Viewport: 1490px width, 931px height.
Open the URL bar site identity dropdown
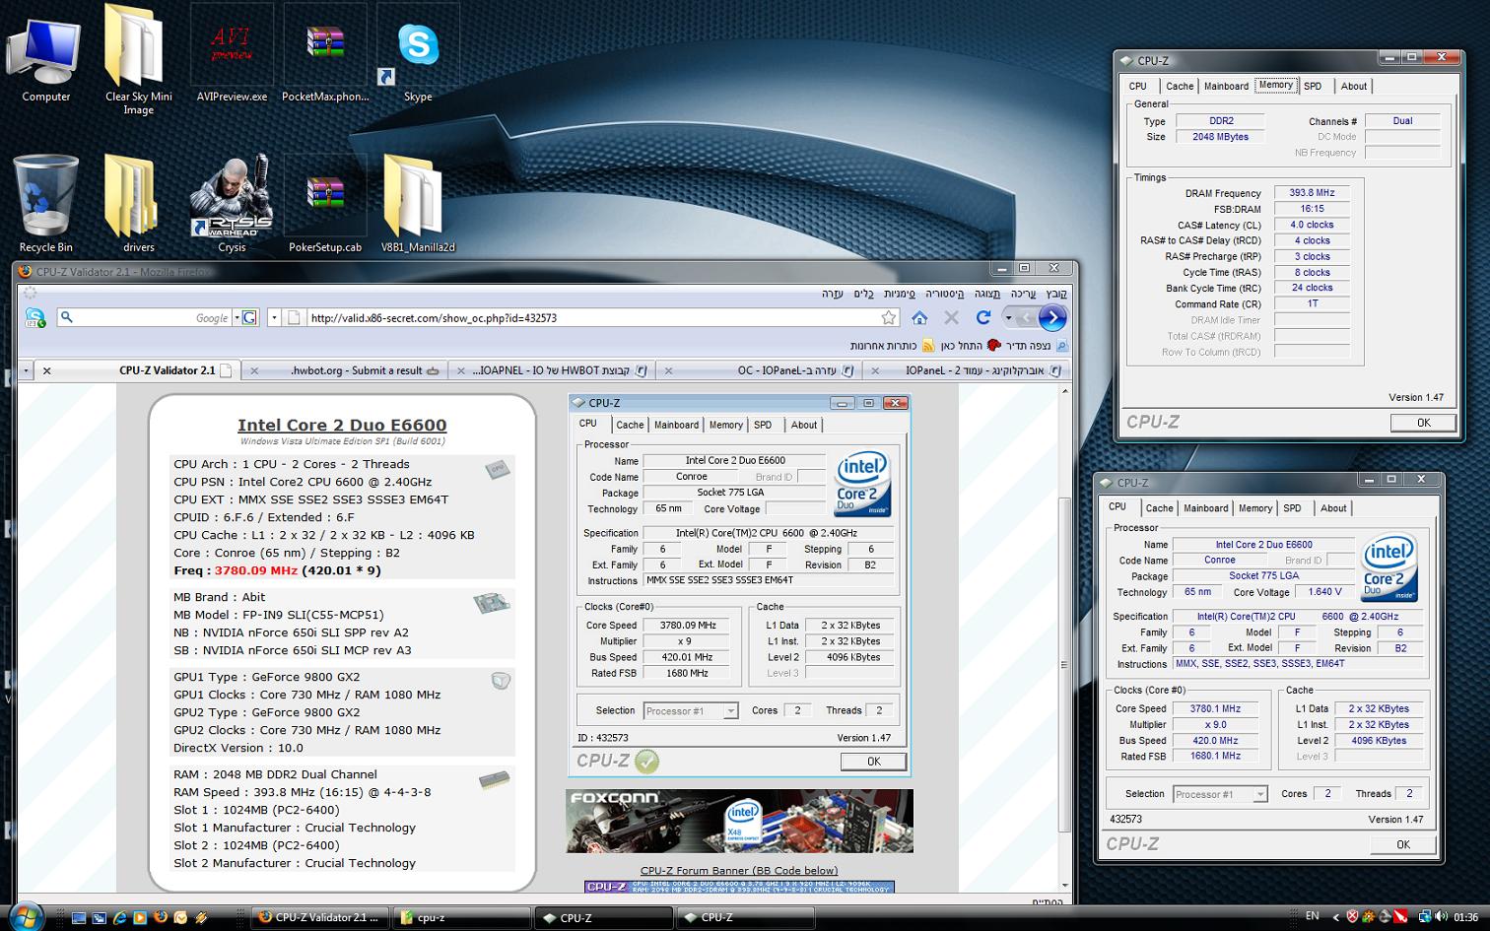(x=274, y=317)
